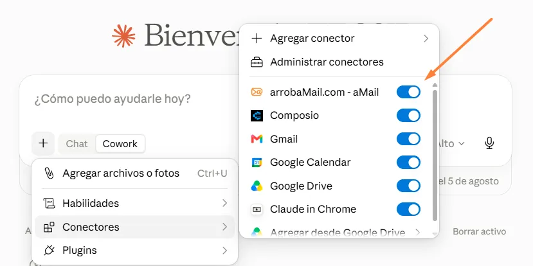Screen dimensions: 533x266
Task: Switch off the Google Calendar connector
Action: 408,163
